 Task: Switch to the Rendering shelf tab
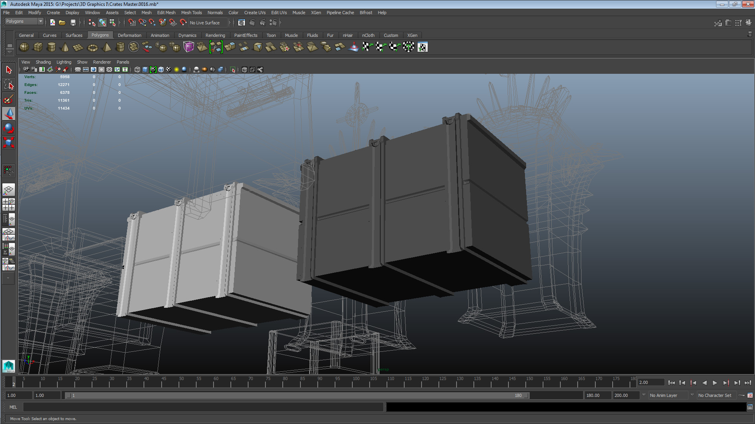(215, 35)
